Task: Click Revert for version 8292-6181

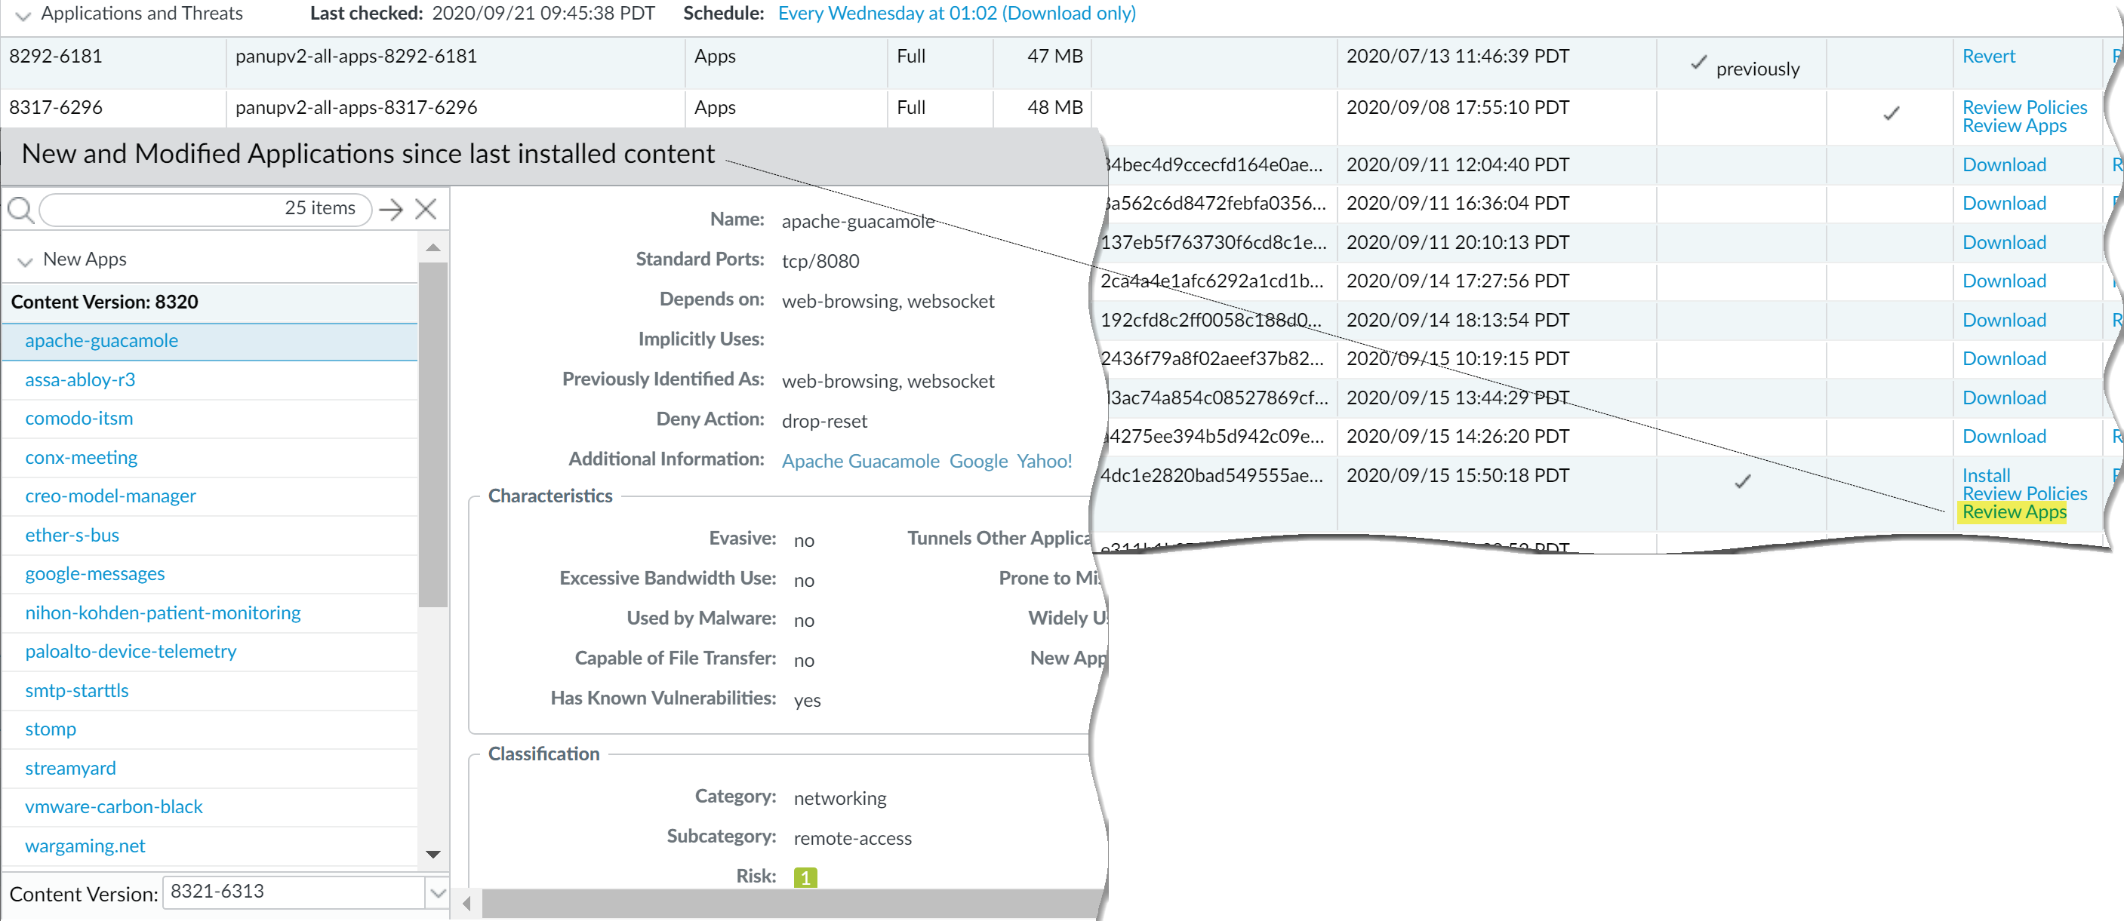Action: [x=1988, y=56]
